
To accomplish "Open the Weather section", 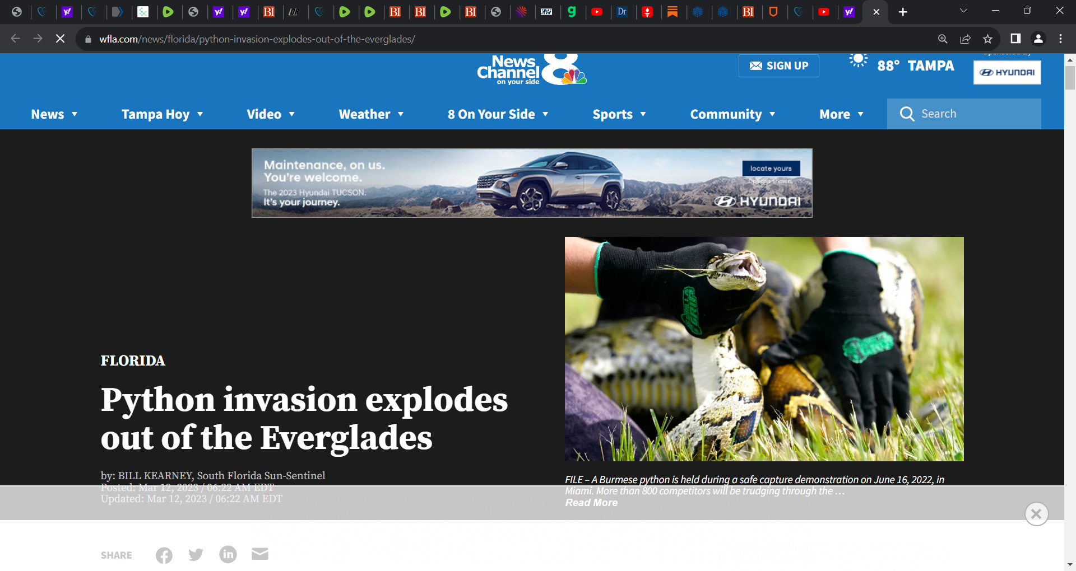I will point(364,114).
